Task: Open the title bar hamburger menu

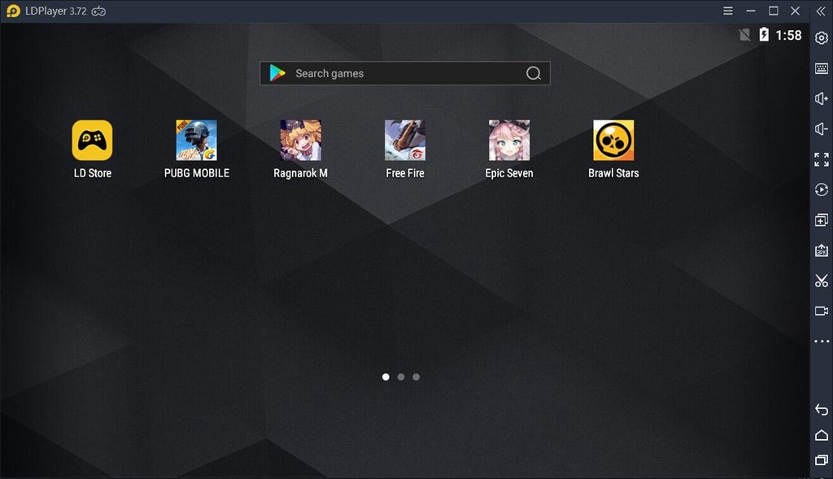Action: point(728,11)
